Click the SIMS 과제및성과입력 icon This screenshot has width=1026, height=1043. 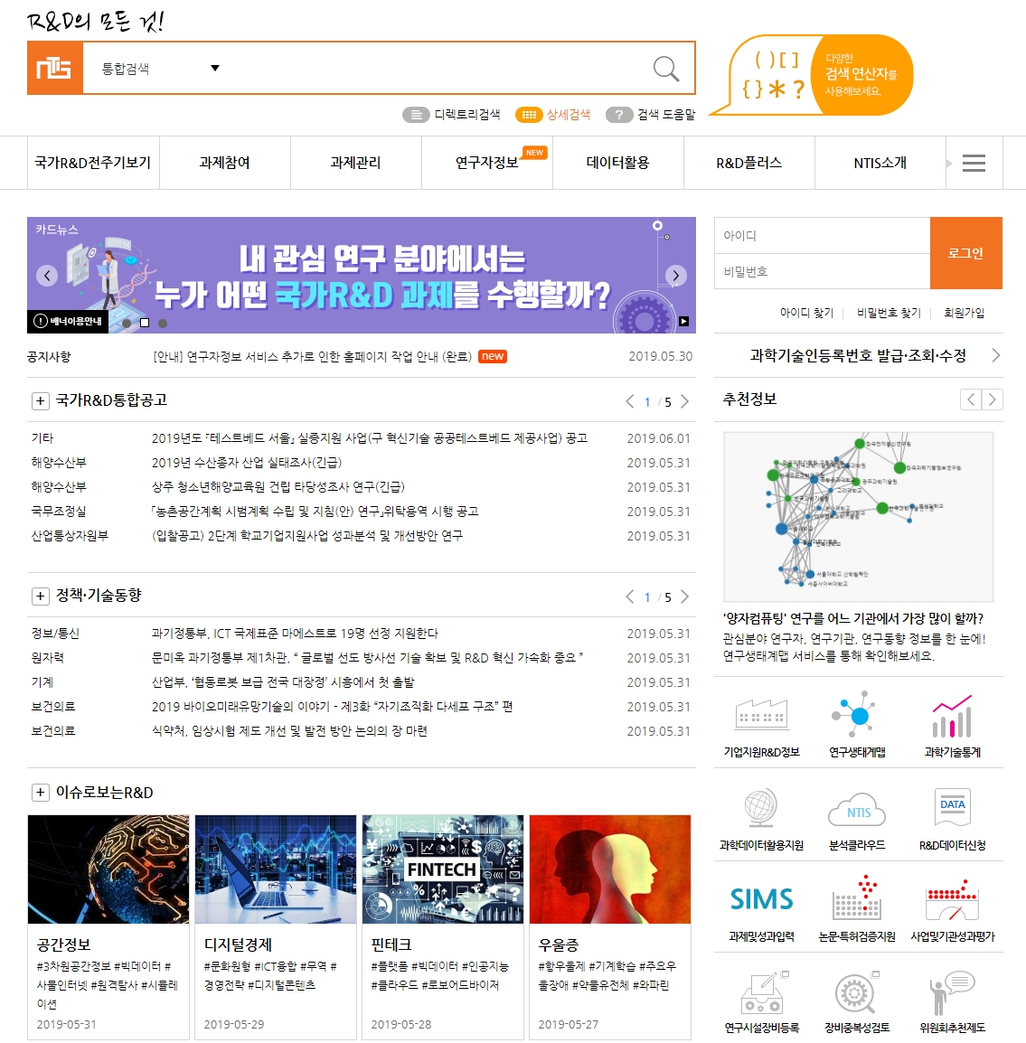coord(761,900)
